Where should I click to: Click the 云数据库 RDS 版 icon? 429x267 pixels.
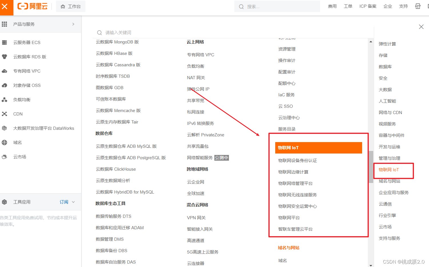click(x=4, y=57)
